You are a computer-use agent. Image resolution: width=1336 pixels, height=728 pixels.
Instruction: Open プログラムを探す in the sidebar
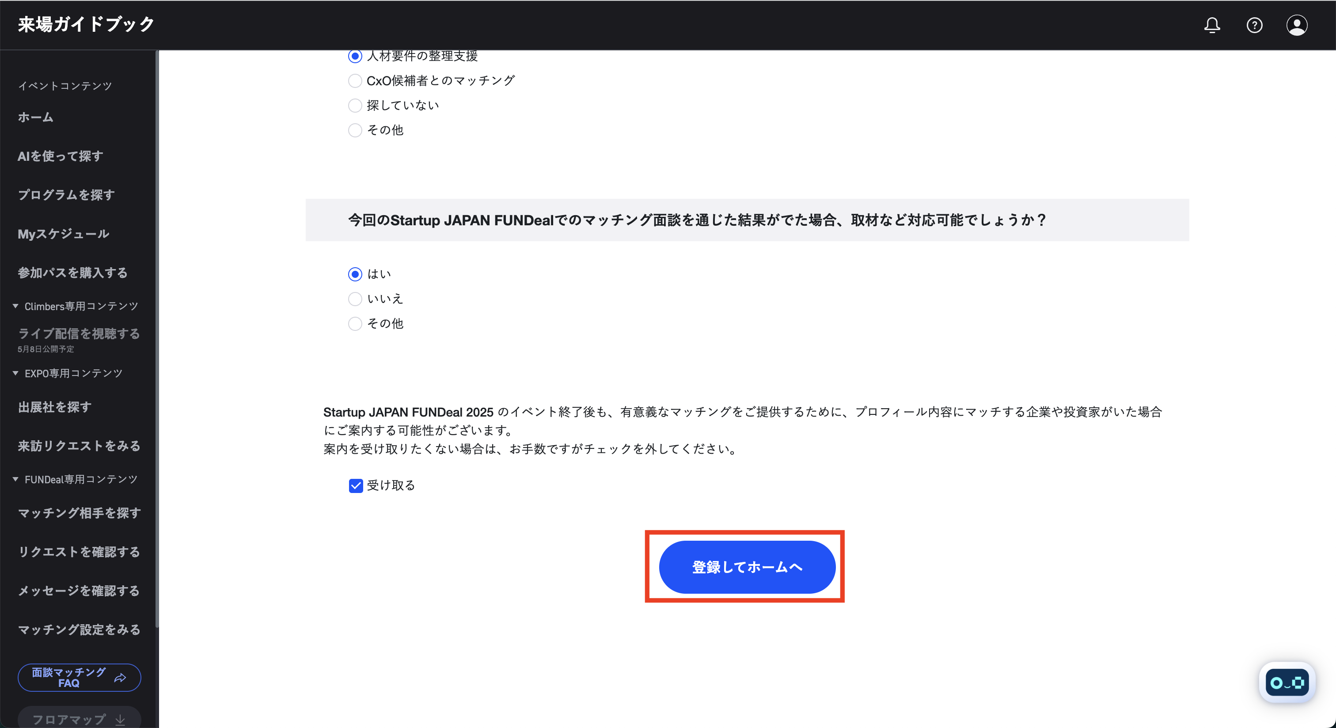coord(66,195)
